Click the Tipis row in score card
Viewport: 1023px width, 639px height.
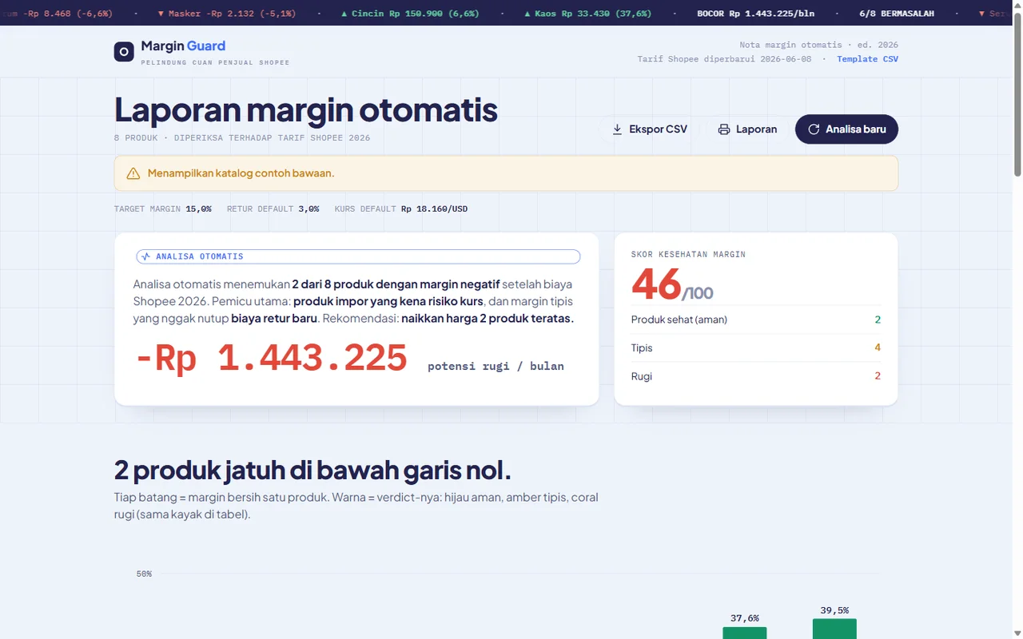(755, 348)
